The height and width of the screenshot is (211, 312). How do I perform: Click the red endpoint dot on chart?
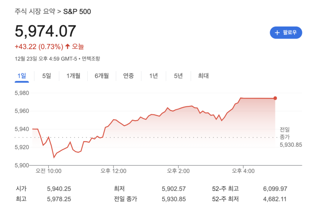[275, 98]
